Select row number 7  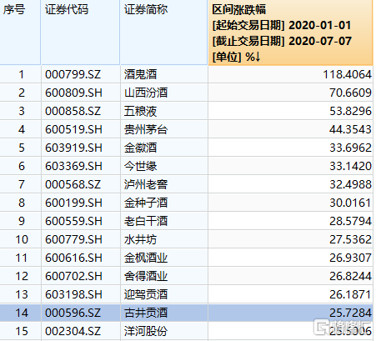tap(22, 184)
